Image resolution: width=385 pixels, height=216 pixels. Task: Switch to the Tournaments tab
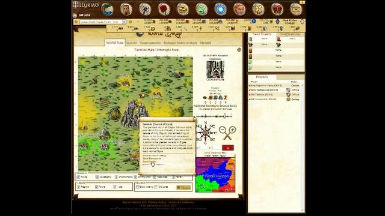click(150, 43)
